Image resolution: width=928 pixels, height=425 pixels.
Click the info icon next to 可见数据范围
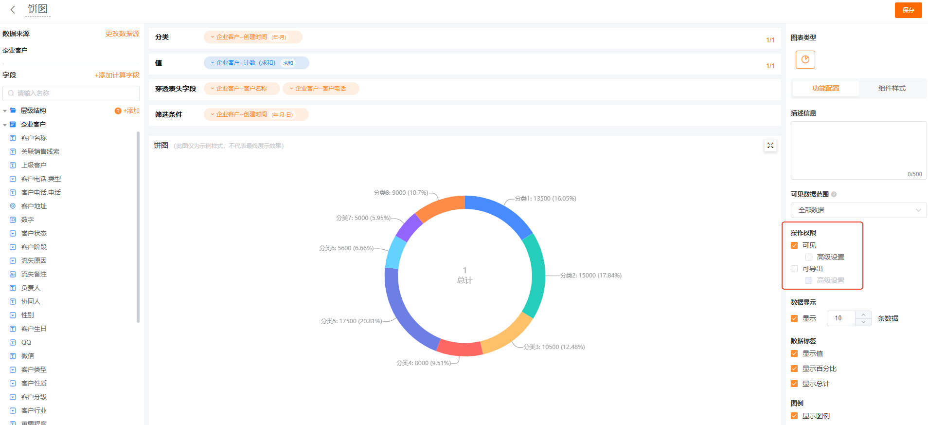click(x=834, y=194)
